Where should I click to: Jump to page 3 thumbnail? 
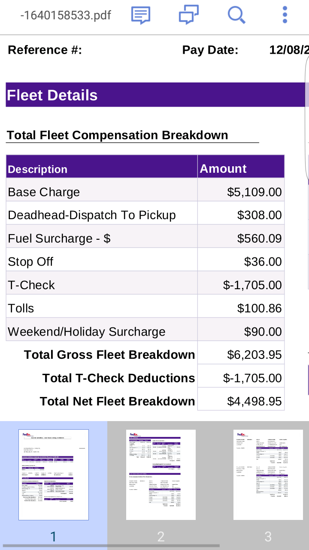pos(268,475)
